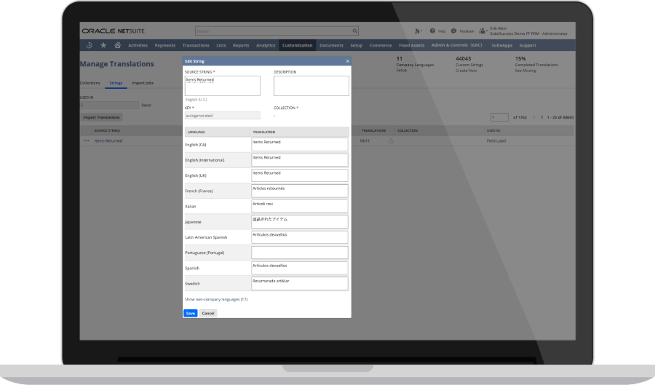Open the Customization menu
Screen dimensions: 655x385
(297, 45)
